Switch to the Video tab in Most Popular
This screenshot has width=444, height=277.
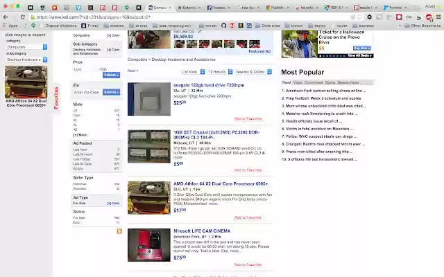[x=298, y=82]
